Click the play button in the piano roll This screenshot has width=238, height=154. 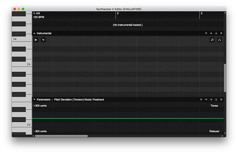pyautogui.click(x=36, y=40)
